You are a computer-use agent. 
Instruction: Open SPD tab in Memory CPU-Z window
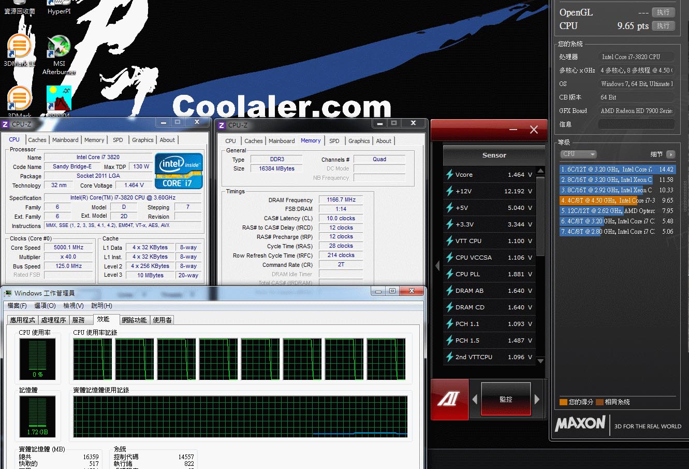(334, 141)
